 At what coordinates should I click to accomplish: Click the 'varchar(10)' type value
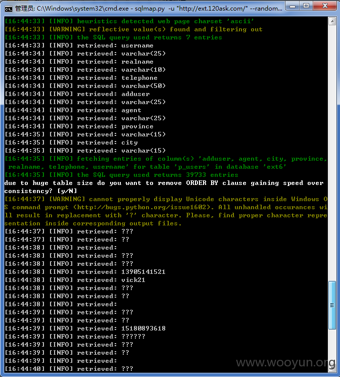(143, 70)
